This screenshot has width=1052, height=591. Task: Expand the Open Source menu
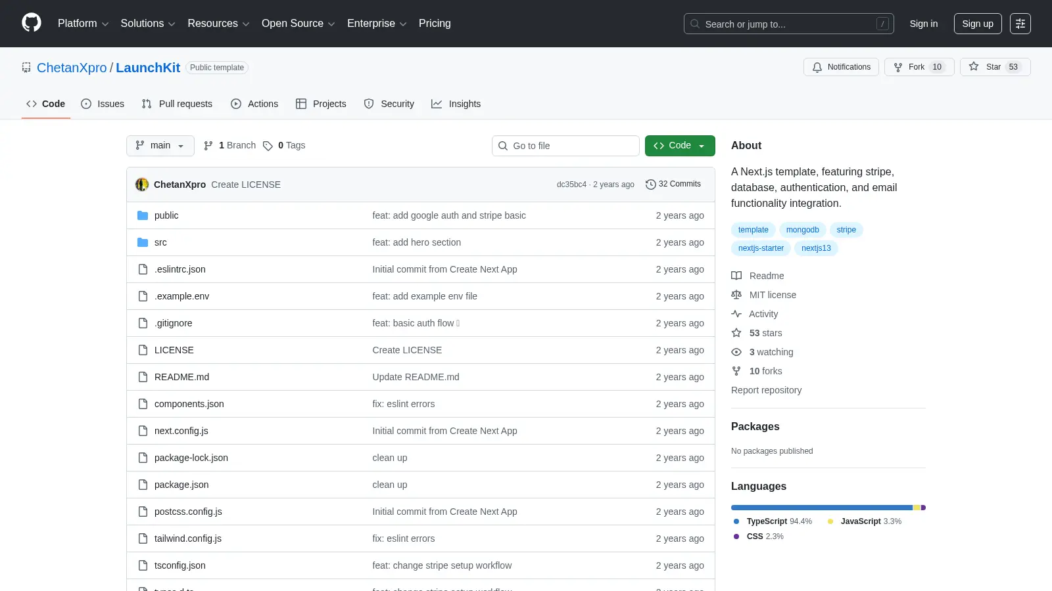click(x=299, y=24)
